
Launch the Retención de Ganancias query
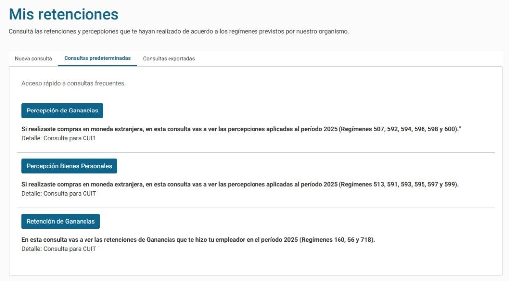(61, 221)
